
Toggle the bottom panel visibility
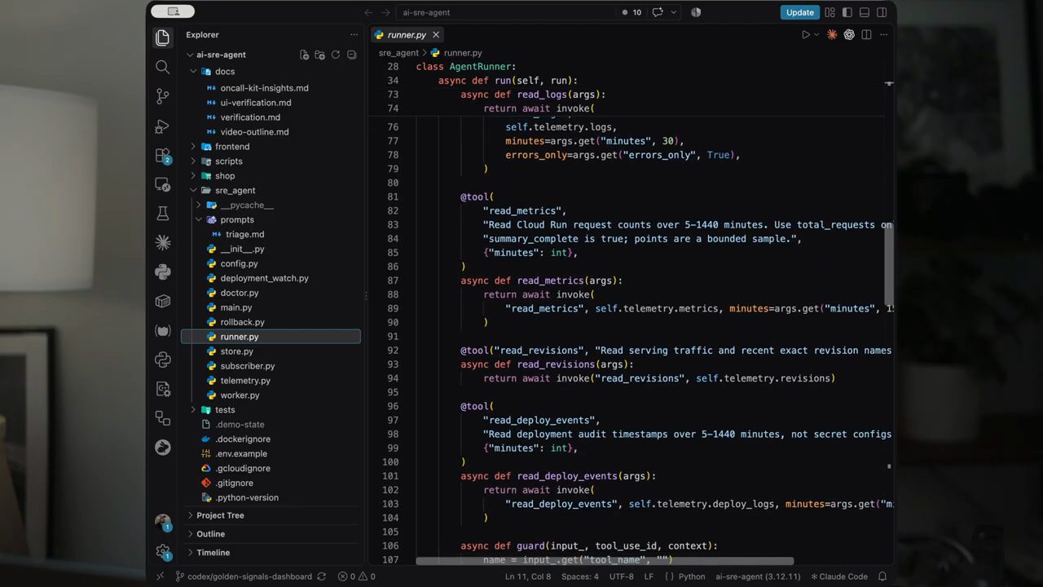[864, 12]
